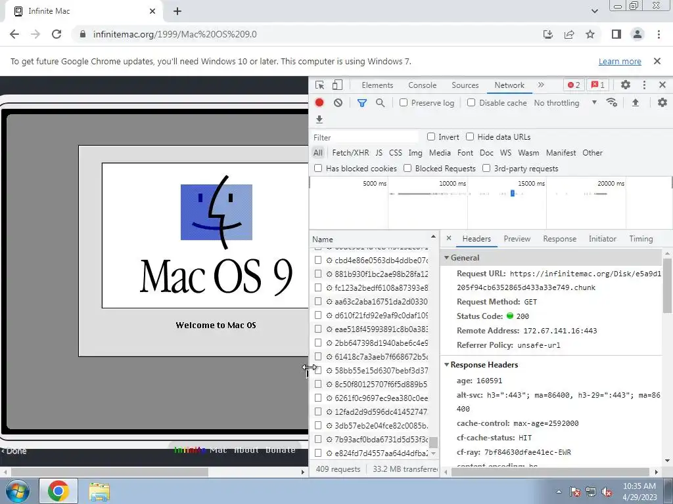Viewport: 673px width, 504px height.
Task: Open No throttling dropdown
Action: tap(566, 103)
